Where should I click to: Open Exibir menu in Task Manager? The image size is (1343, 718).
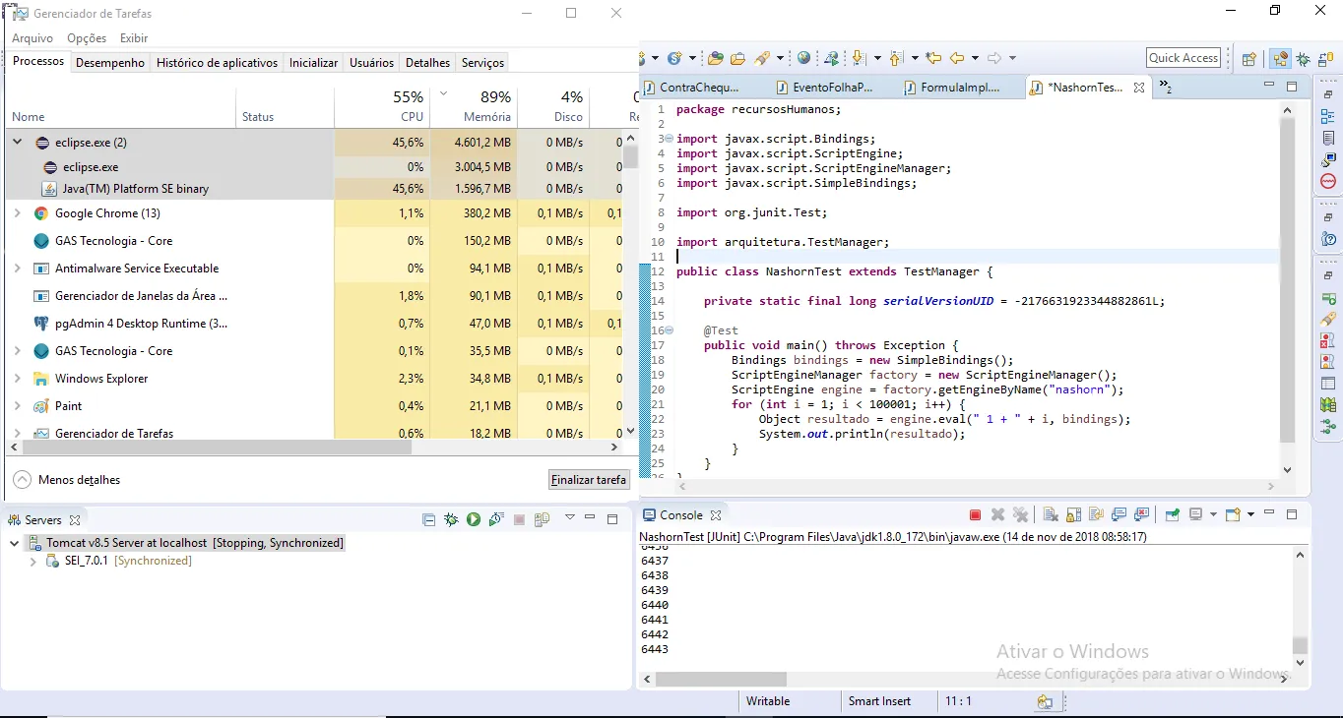134,38
